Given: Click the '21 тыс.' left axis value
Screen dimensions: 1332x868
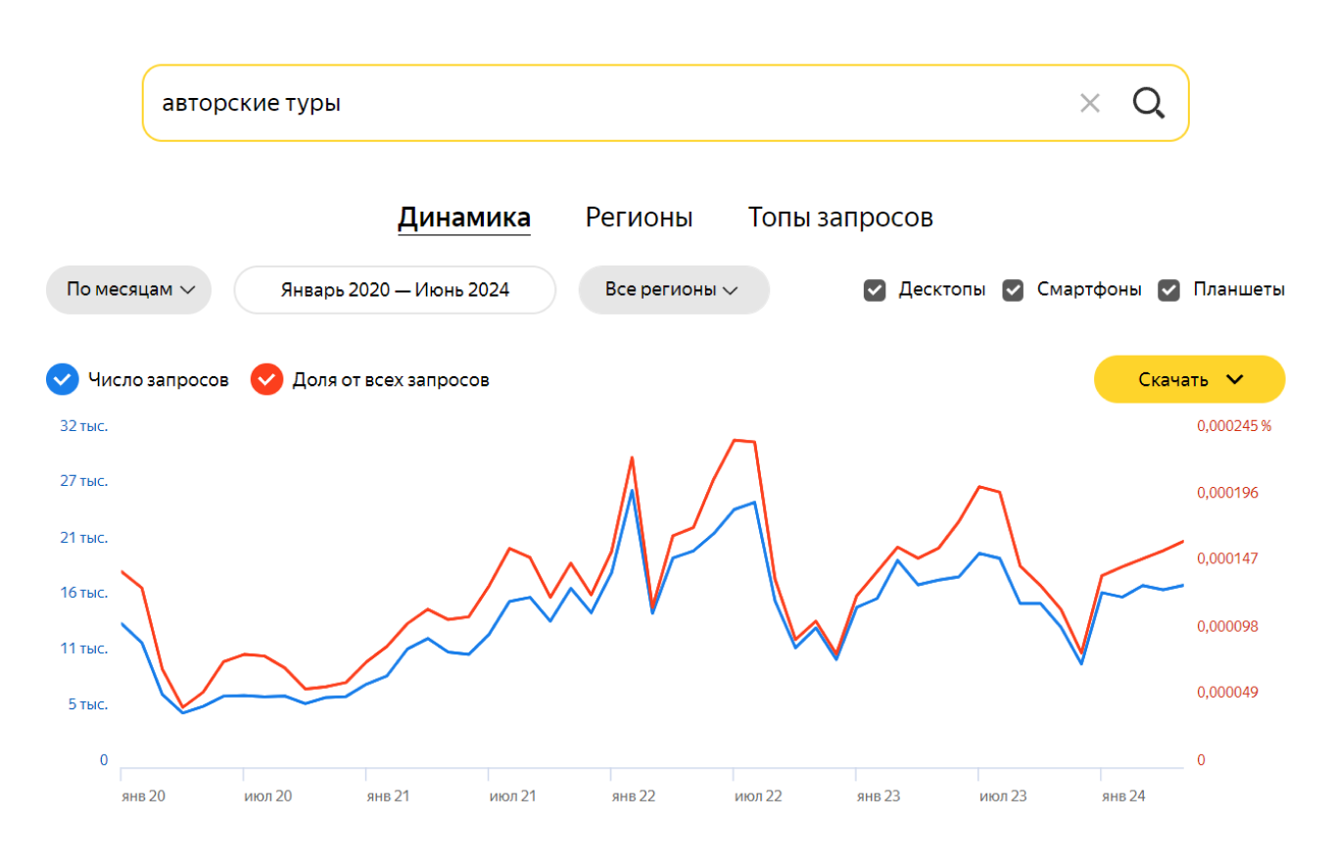Looking at the screenshot, I should (x=83, y=538).
